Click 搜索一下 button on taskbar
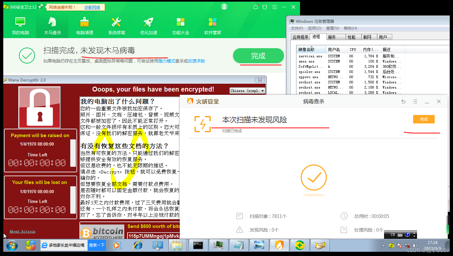This screenshot has height=256, width=453. pos(97,245)
